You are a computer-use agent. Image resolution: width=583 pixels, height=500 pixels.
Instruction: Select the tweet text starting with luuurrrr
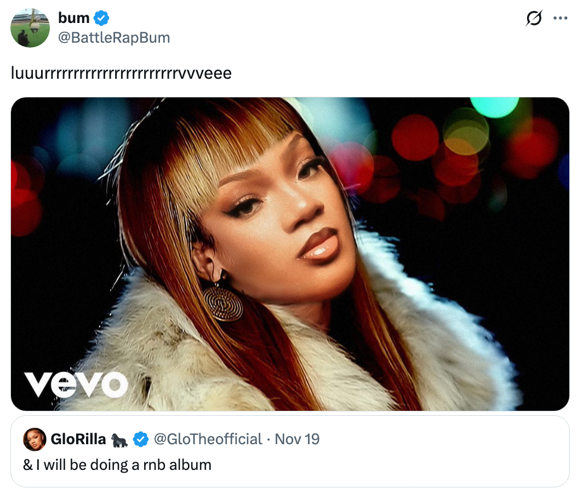click(123, 72)
